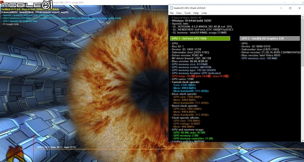Click FurMark's OpenGL renderer overlay line
Image resolution: width=304 pixels, height=162 pixels.
tap(28, 15)
